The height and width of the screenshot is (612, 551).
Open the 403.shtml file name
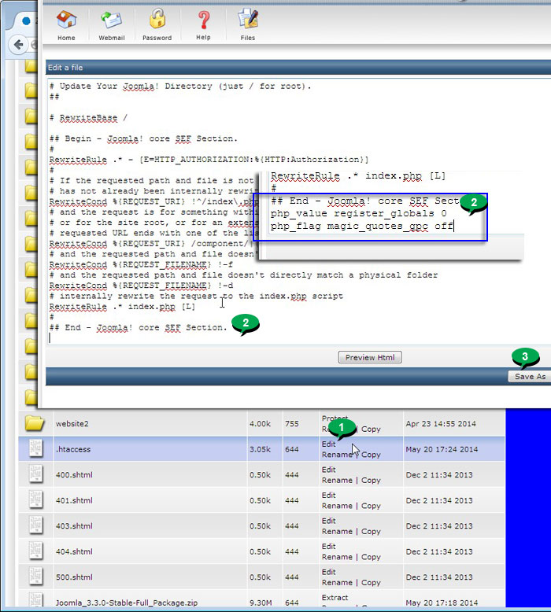click(x=74, y=526)
